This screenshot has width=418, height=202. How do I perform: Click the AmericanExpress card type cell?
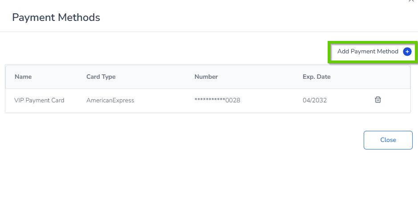(110, 100)
